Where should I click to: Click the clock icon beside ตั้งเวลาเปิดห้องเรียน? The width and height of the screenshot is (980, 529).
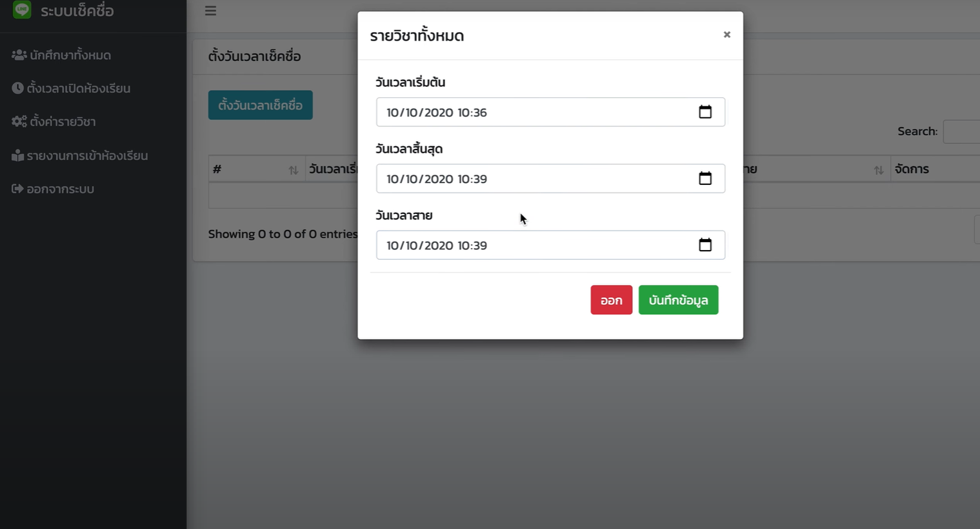pos(17,88)
